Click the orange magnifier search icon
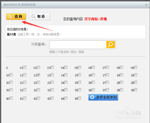Viewport: 150px width, 123px height. [x=111, y=45]
